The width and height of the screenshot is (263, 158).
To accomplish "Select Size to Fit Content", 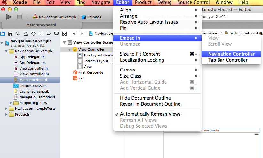I will point(157,54).
